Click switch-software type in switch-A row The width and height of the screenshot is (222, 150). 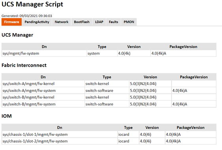(x=107, y=91)
